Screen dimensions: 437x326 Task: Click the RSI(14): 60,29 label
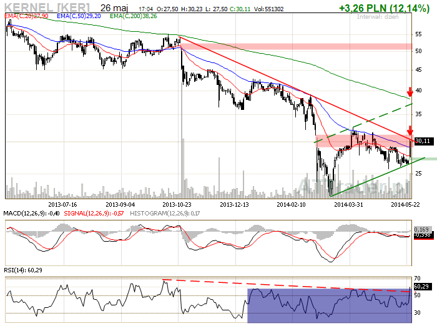[23, 270]
